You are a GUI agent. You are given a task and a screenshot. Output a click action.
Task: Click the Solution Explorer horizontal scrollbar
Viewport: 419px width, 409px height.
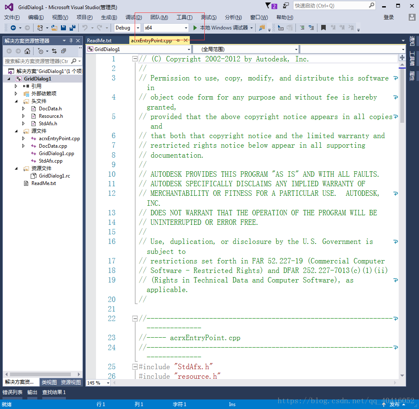[40, 374]
